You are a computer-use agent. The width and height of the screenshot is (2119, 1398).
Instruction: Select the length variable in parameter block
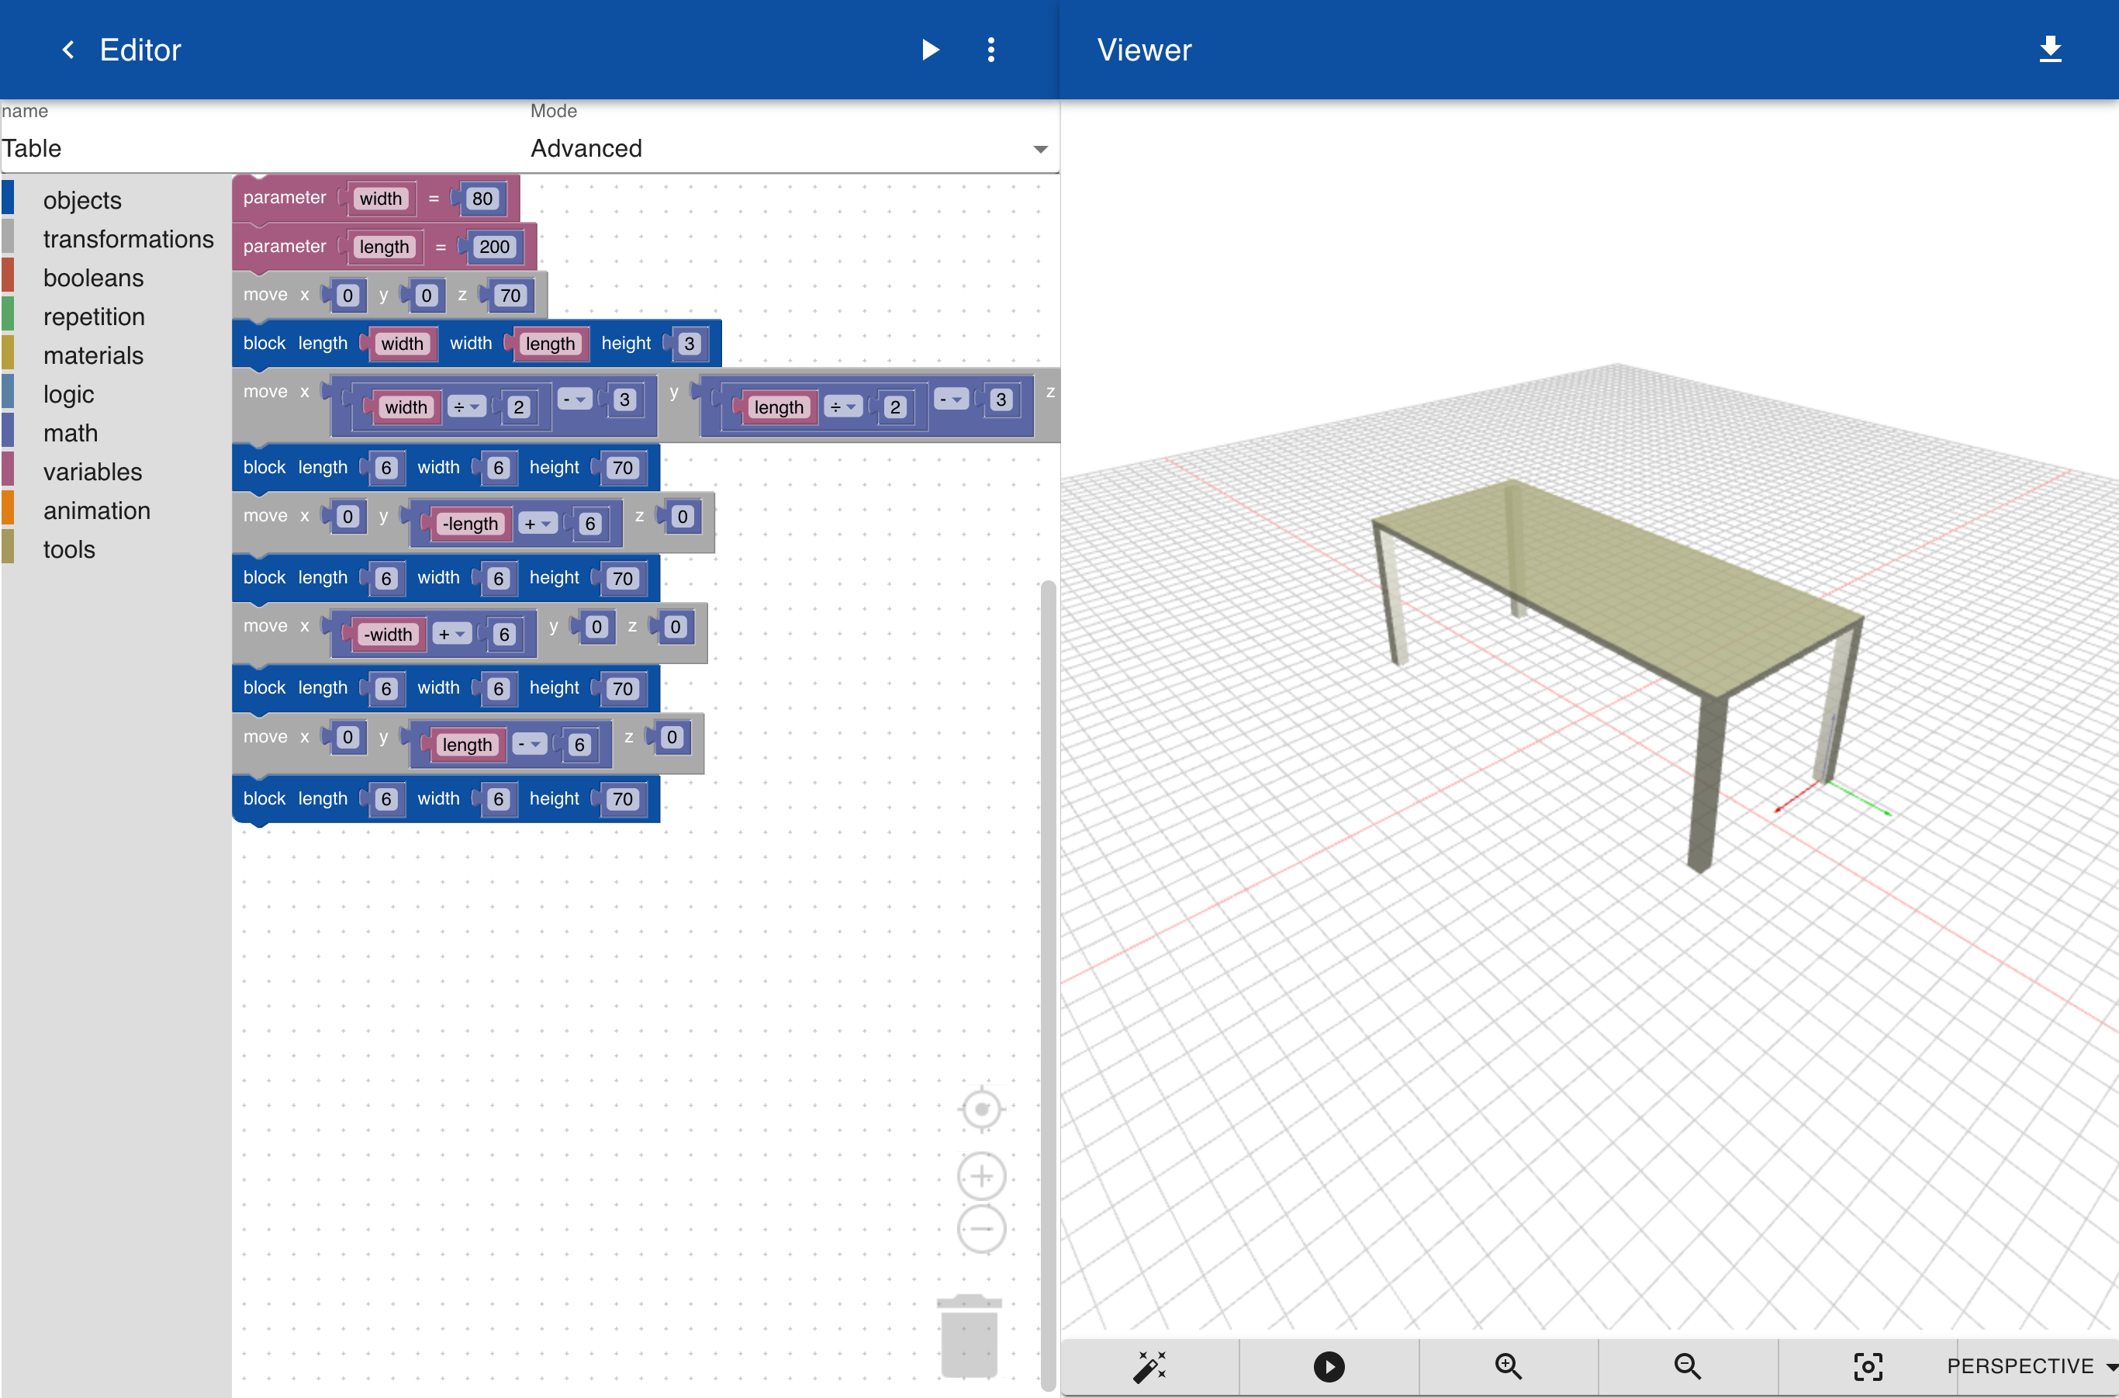point(384,247)
